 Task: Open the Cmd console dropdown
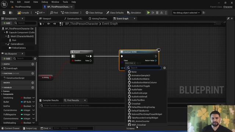(x=46, y=128)
